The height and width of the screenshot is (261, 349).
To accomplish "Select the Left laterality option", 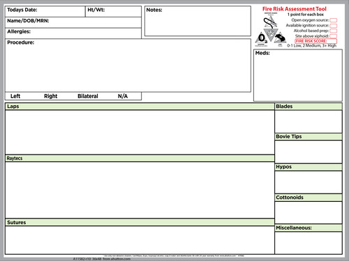I will [x=15, y=96].
